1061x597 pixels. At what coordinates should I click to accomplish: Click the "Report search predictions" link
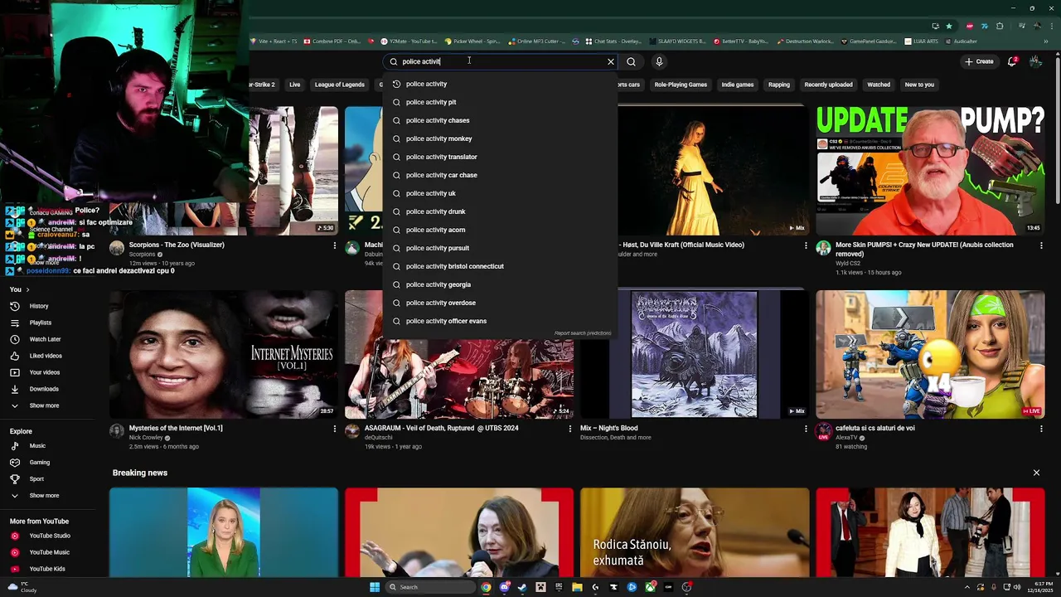pos(583,333)
